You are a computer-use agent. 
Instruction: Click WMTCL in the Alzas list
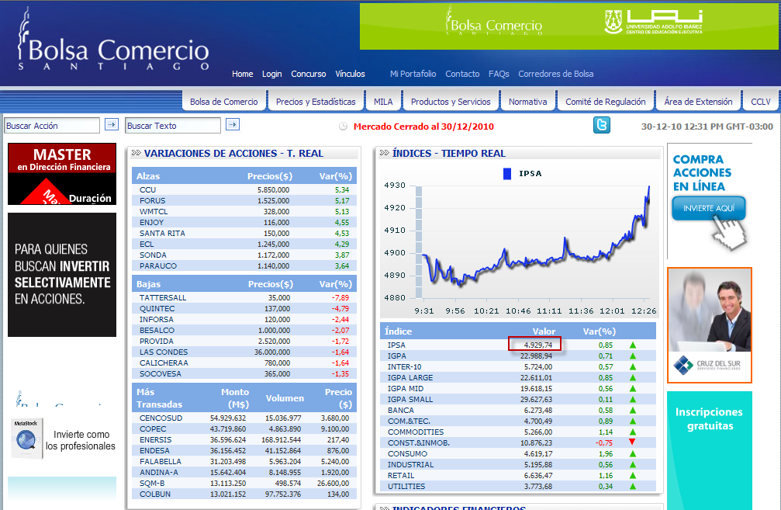[x=154, y=212]
